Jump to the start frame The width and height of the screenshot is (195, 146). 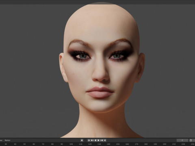point(89,140)
